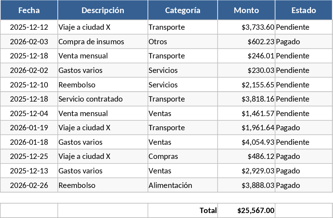The image size is (333, 218).
Task: Select the date cell 2026-01-19
Action: coord(29,128)
